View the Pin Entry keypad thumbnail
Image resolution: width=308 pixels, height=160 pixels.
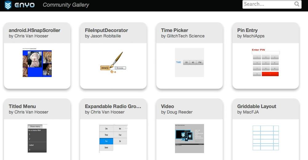pyautogui.click(x=265, y=62)
